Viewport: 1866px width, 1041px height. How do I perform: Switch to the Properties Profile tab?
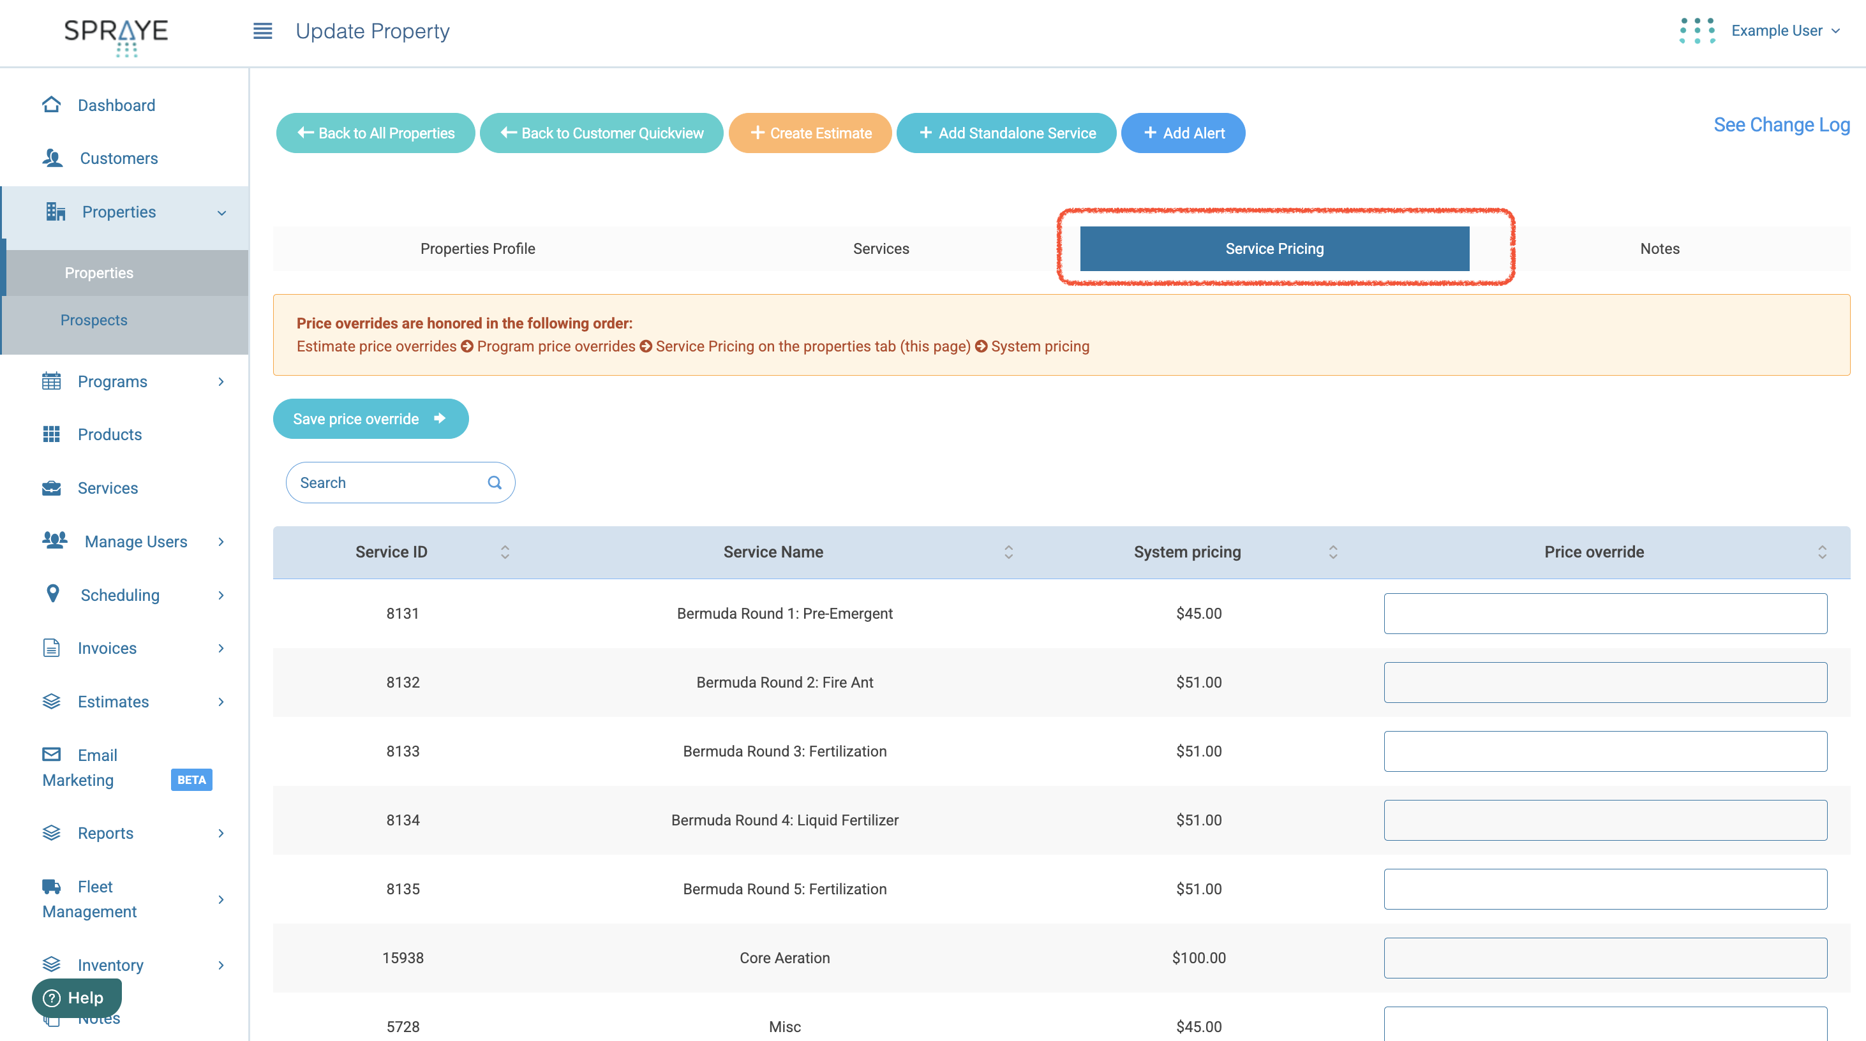point(477,249)
